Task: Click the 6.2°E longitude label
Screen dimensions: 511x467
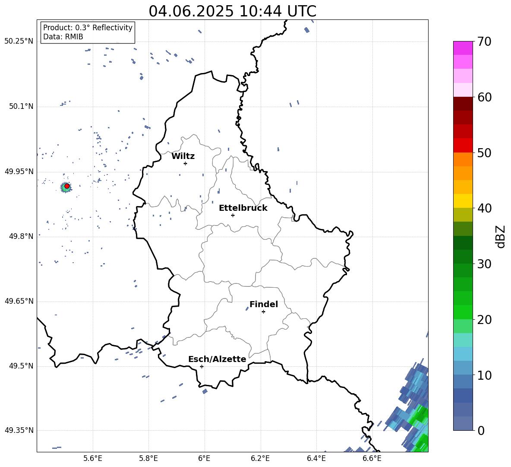Action: [260, 458]
